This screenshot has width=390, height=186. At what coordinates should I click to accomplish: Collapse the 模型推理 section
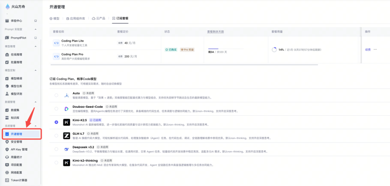pyautogui.click(x=35, y=46)
